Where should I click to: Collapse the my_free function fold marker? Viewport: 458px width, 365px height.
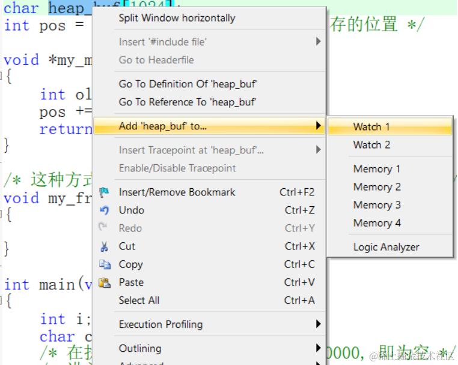1,215
